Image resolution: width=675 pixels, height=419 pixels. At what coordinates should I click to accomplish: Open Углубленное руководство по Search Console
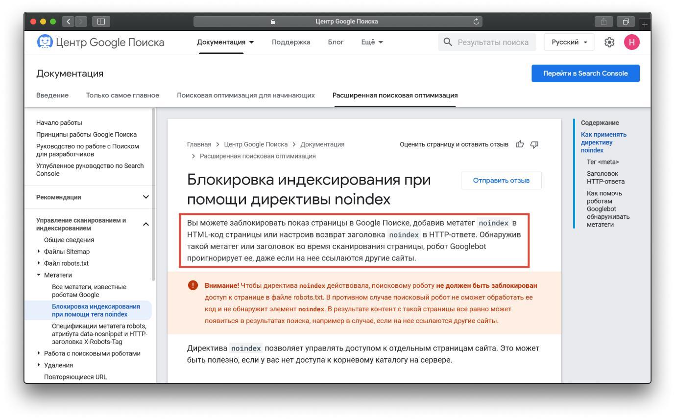pyautogui.click(x=90, y=169)
